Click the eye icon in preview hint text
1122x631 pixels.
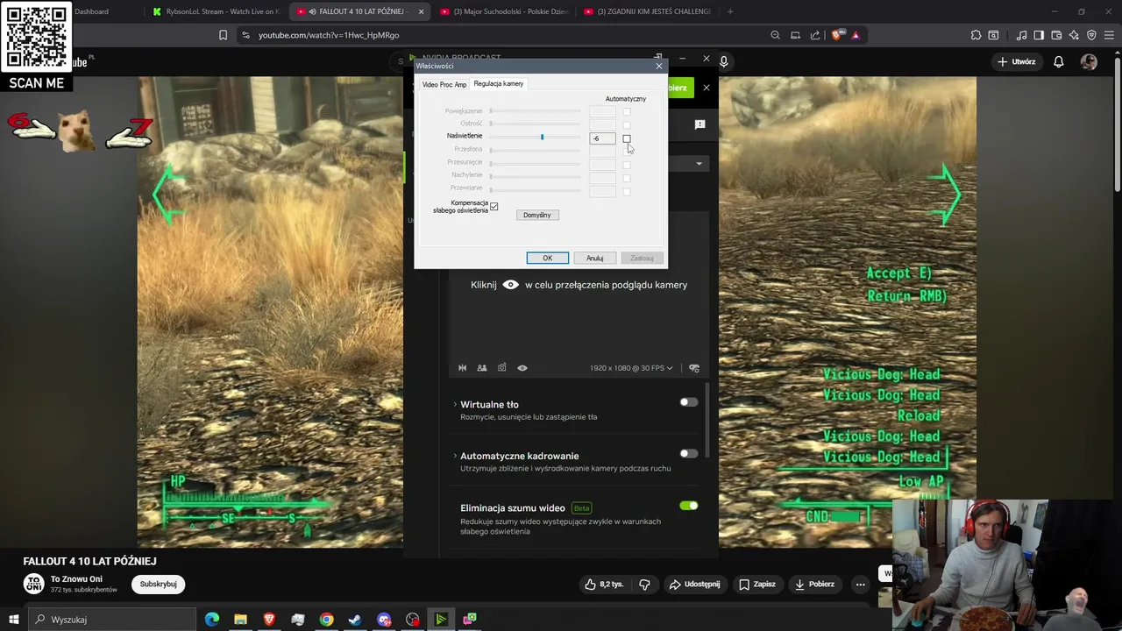[510, 285]
